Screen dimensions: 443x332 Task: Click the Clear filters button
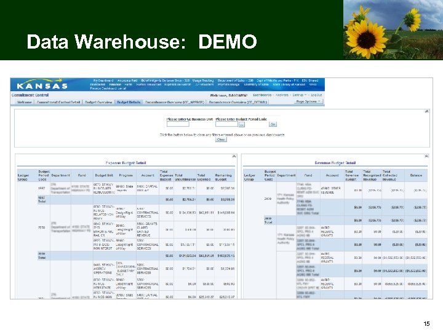[221, 140]
